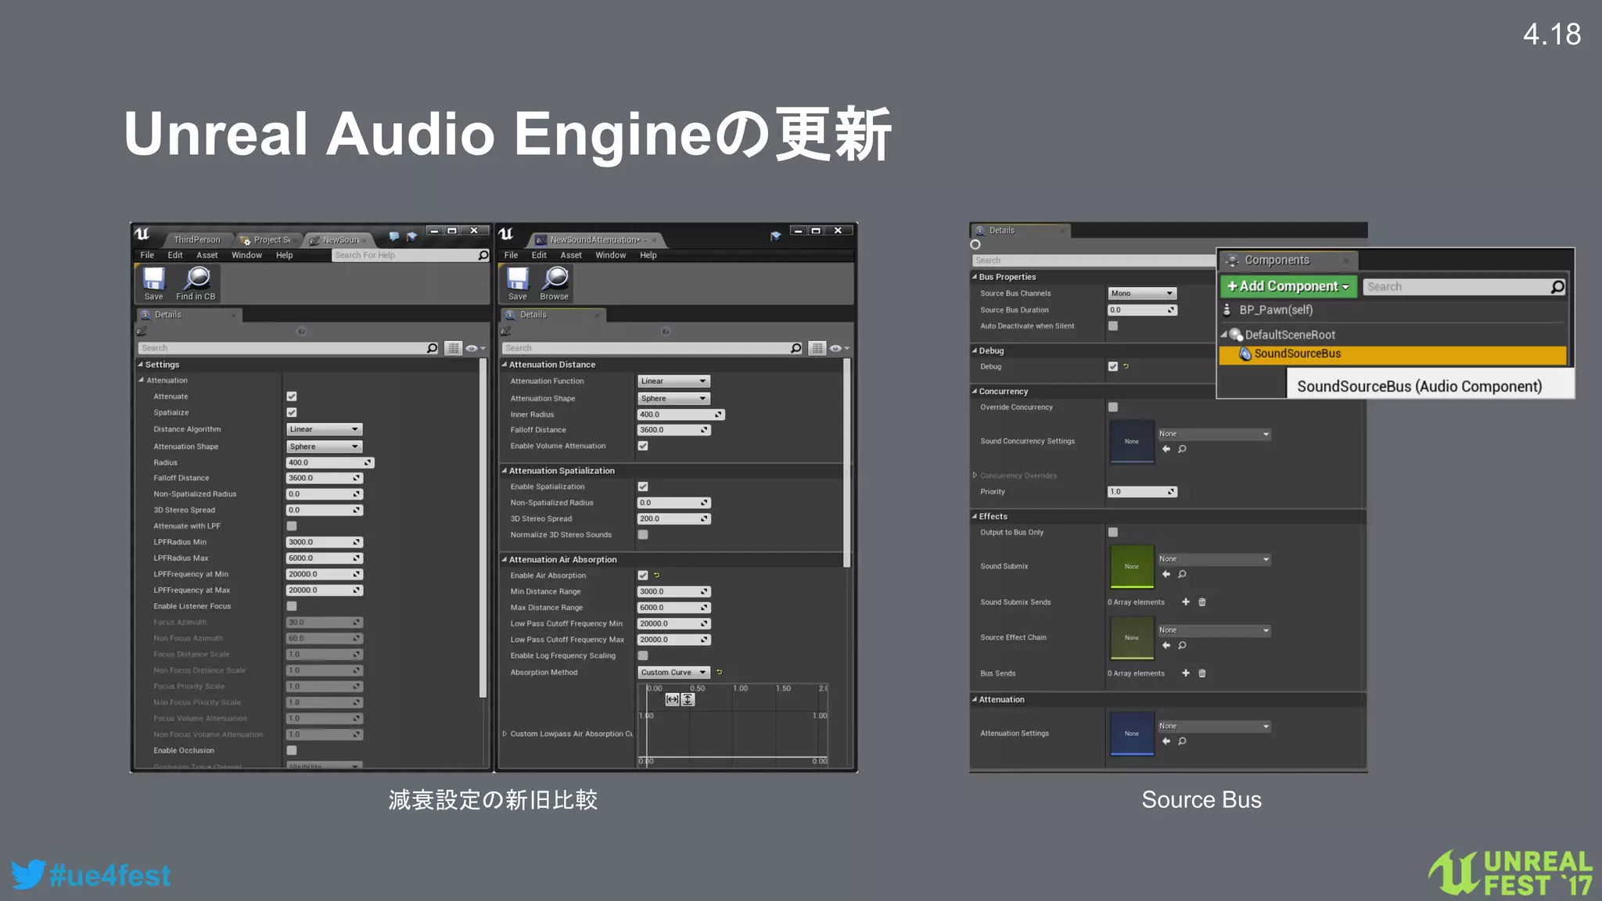Click the search magnifier in the Components panel
Viewport: 1602px width, 901px height.
tap(1557, 287)
